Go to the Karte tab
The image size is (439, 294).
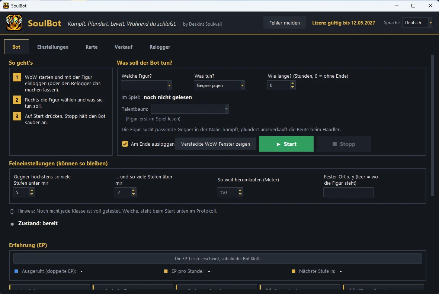92,47
